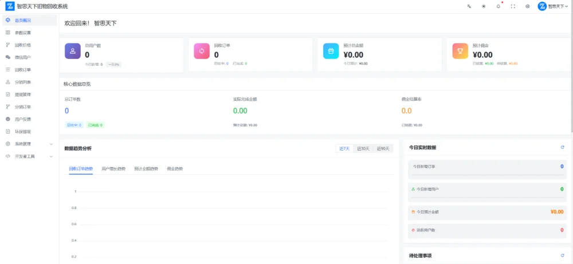Click the language translation icon
This screenshot has width=573, height=264.
coord(469,6)
